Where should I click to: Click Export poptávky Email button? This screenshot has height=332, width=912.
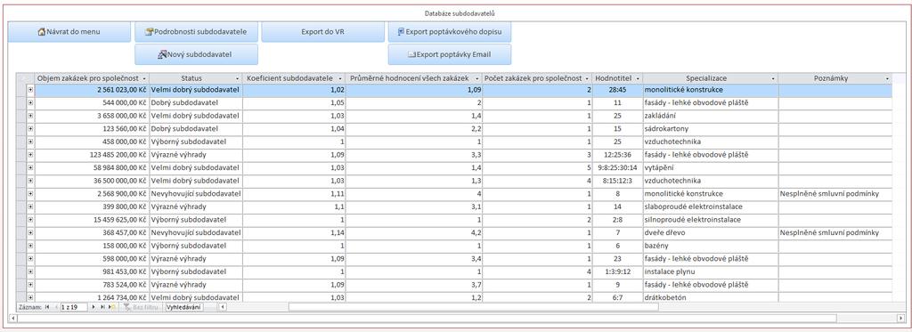(450, 54)
